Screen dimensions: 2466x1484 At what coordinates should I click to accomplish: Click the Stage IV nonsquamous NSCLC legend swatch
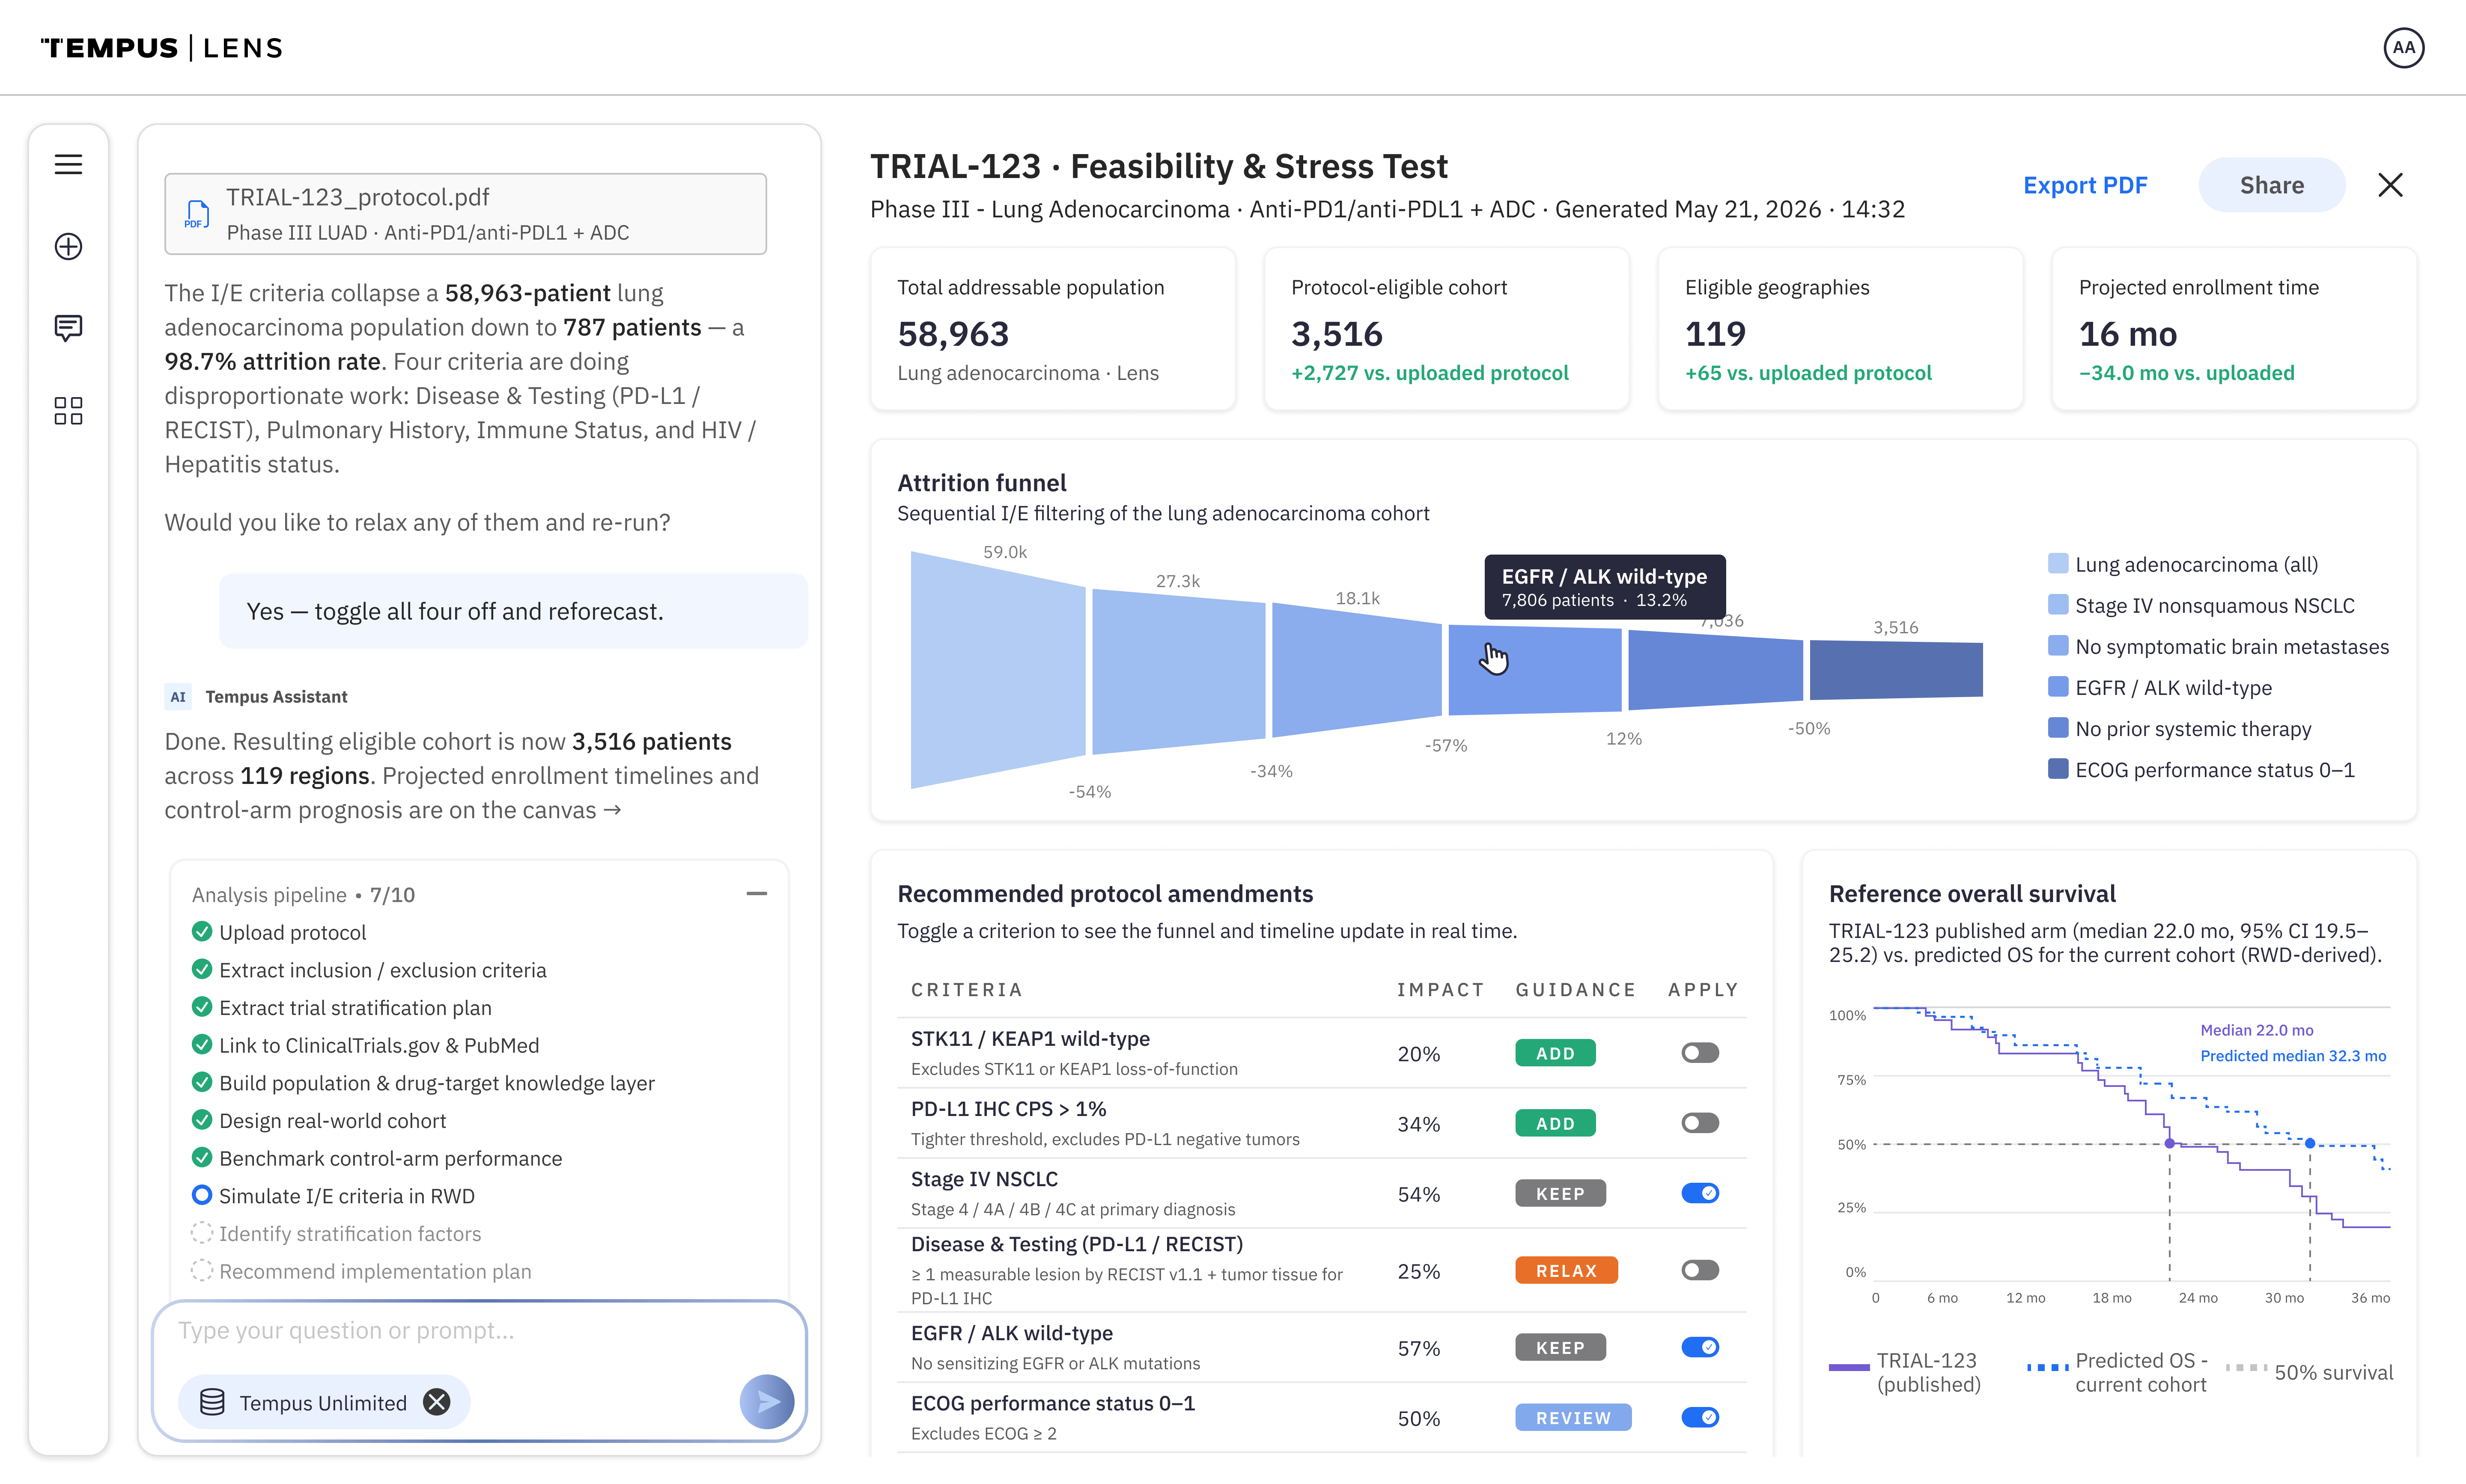(2058, 604)
